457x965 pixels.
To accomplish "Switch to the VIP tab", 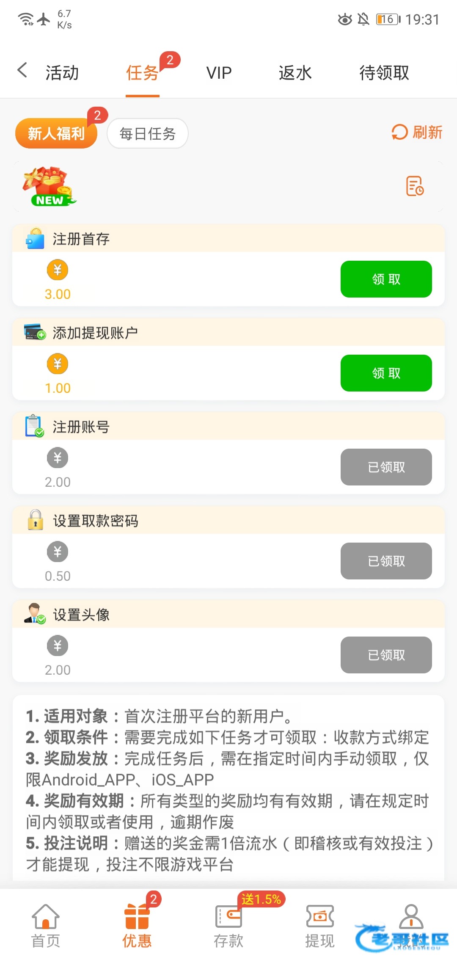I will pos(219,73).
